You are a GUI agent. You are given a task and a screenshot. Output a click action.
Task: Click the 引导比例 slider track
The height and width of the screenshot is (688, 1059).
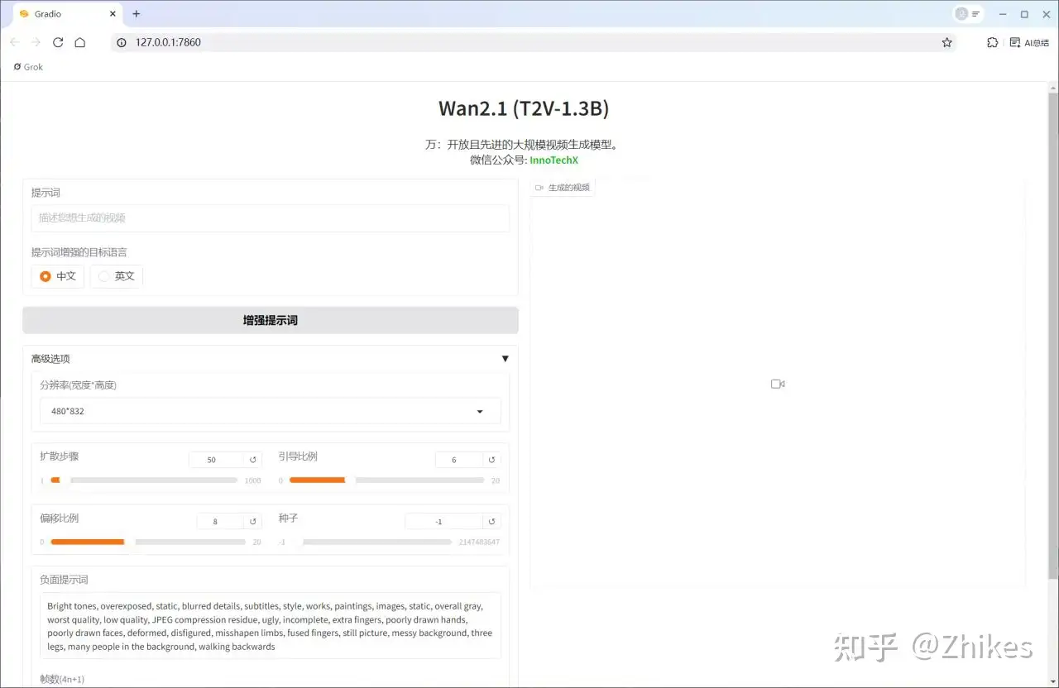[x=386, y=480]
